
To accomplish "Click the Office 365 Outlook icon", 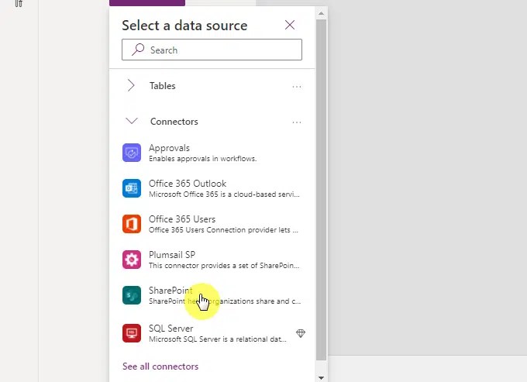I will tap(132, 188).
